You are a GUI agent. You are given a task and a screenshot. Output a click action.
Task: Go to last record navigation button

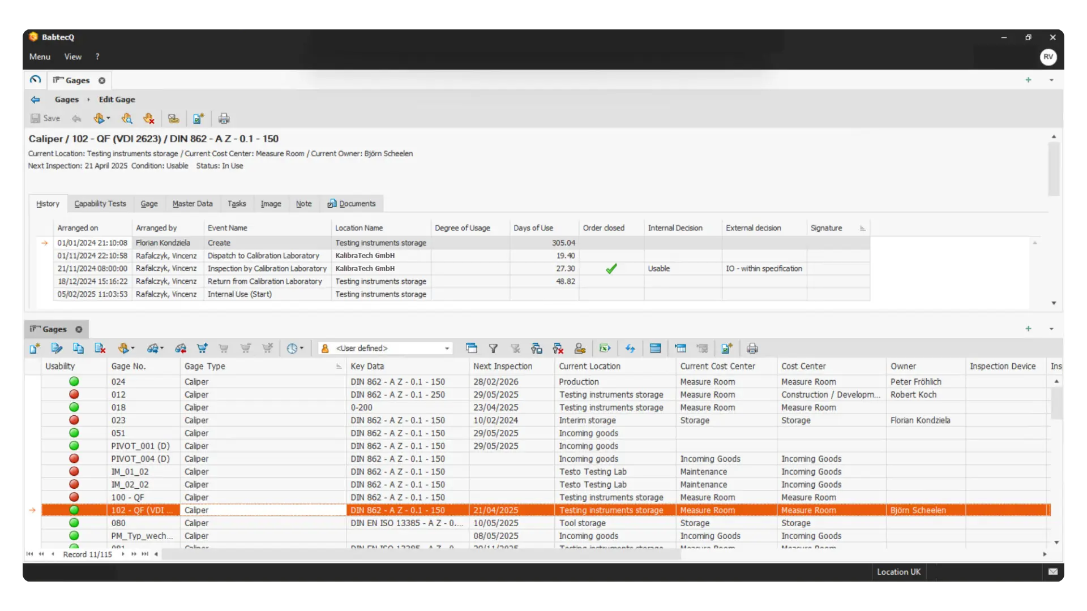(145, 554)
